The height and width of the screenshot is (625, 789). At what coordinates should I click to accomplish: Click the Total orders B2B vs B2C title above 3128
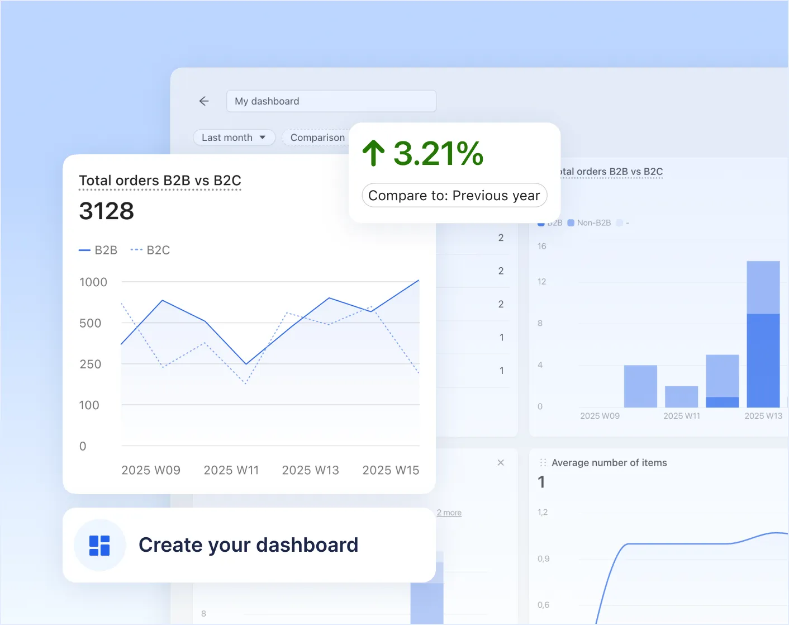coord(160,181)
